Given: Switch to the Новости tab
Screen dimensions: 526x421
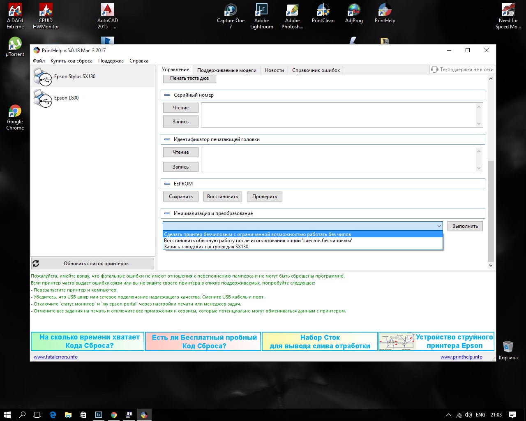Looking at the screenshot, I should (x=274, y=70).
